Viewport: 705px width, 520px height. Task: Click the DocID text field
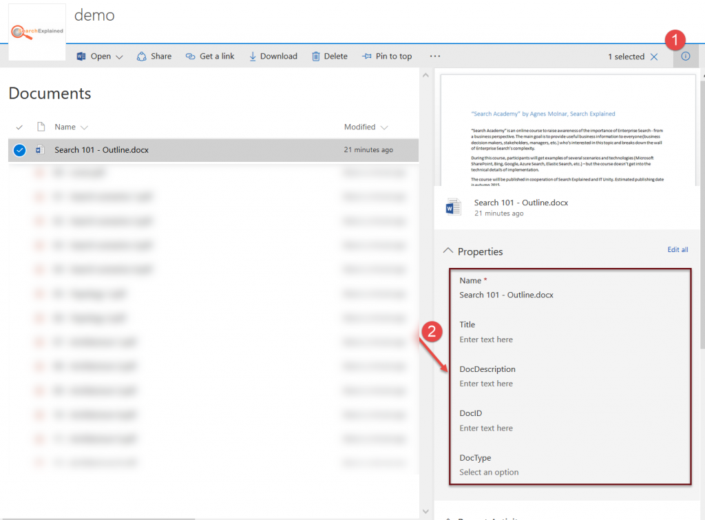coord(486,428)
